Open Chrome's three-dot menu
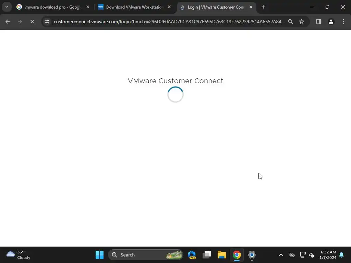This screenshot has height=263, width=351. [343, 22]
